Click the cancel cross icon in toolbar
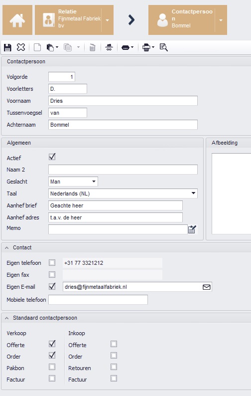 [21, 47]
